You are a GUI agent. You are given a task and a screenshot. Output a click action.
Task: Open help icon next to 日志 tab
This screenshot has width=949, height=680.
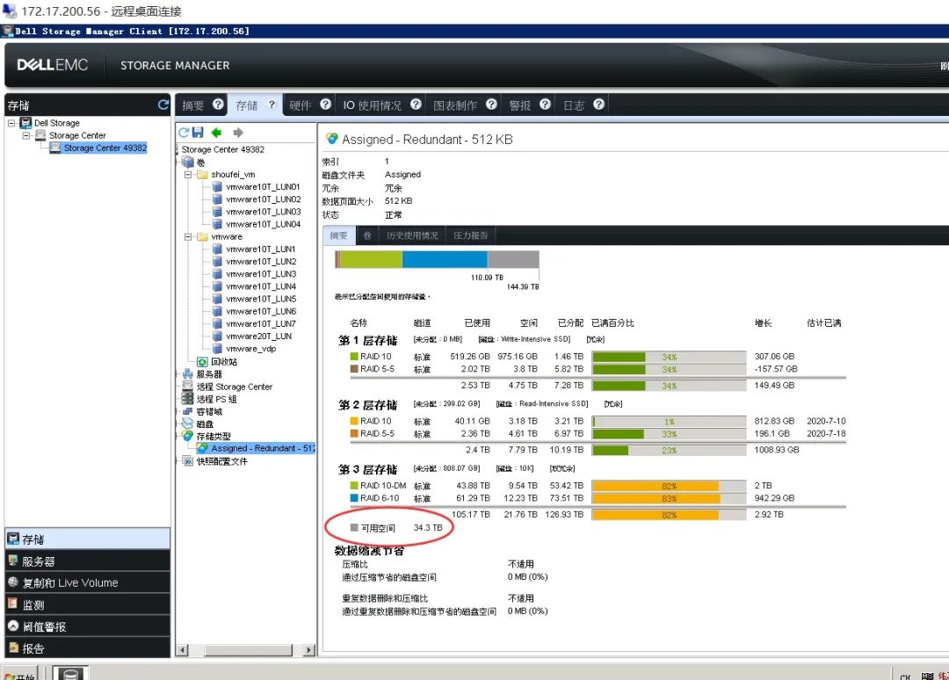[598, 104]
